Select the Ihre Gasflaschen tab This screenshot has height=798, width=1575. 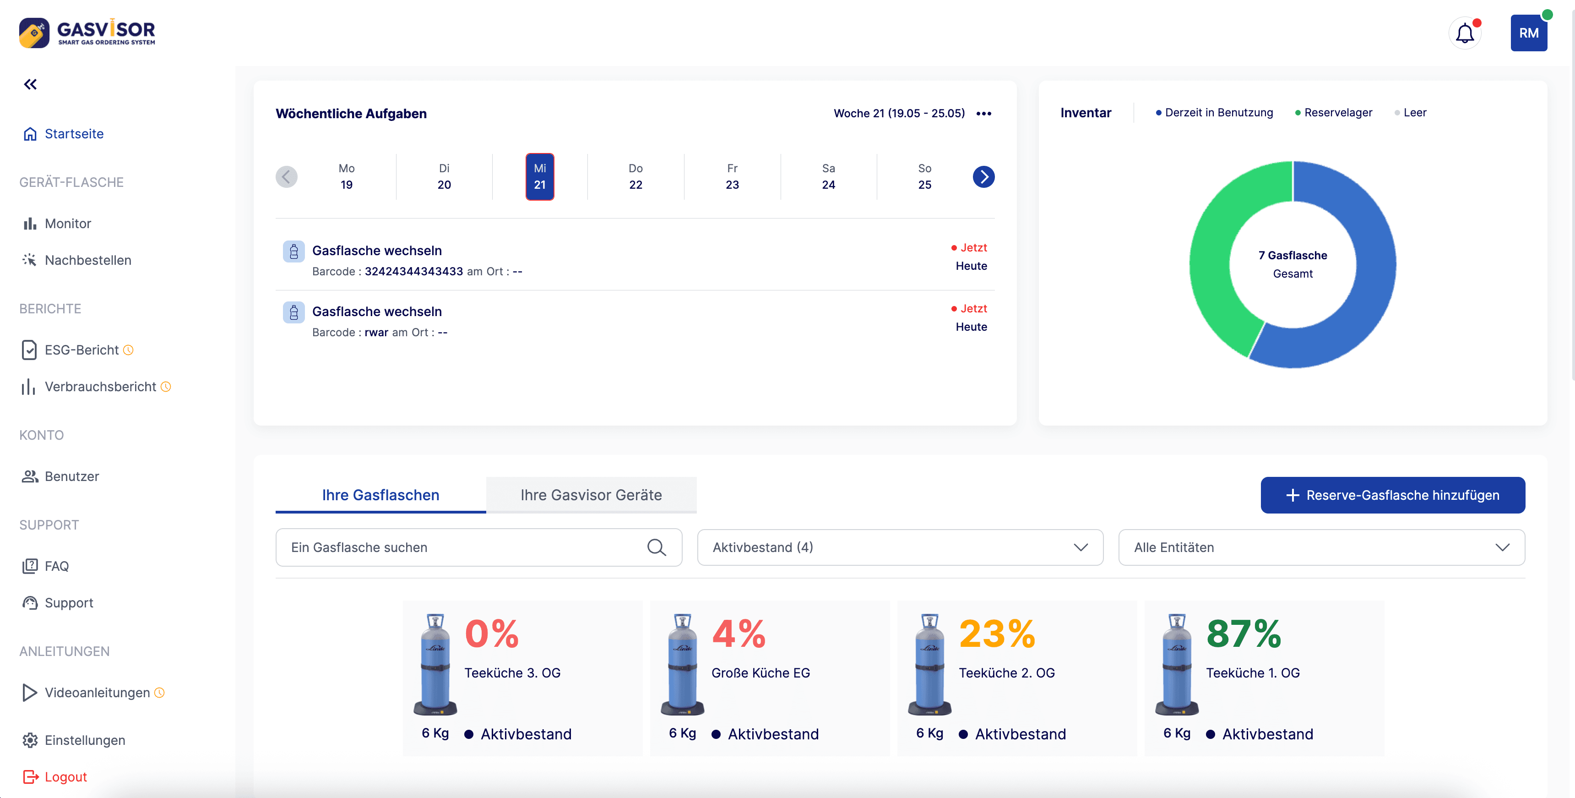click(x=380, y=495)
